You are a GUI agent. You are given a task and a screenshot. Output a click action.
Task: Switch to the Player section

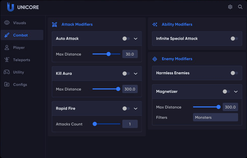click(19, 47)
